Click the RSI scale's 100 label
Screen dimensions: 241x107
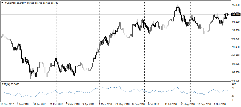click(234, 84)
